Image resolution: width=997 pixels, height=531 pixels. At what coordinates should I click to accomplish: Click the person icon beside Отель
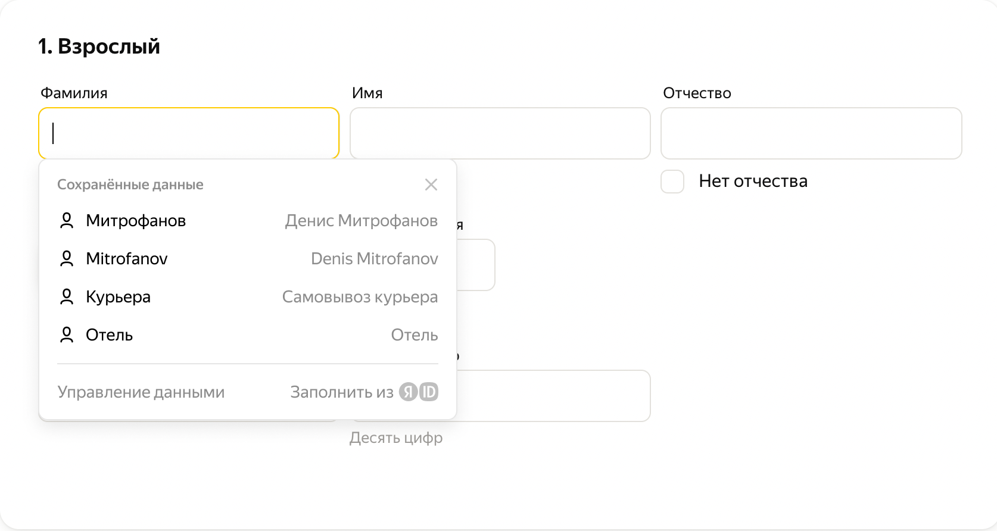tap(67, 335)
